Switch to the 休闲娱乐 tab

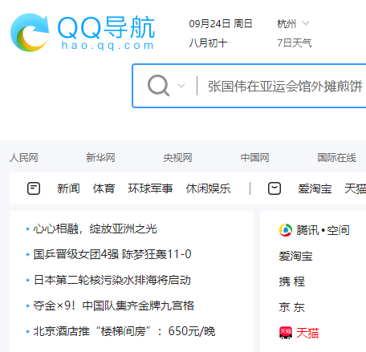[x=209, y=188]
